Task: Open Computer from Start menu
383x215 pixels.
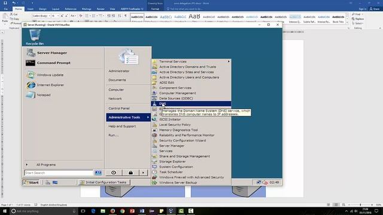Action: click(x=116, y=90)
